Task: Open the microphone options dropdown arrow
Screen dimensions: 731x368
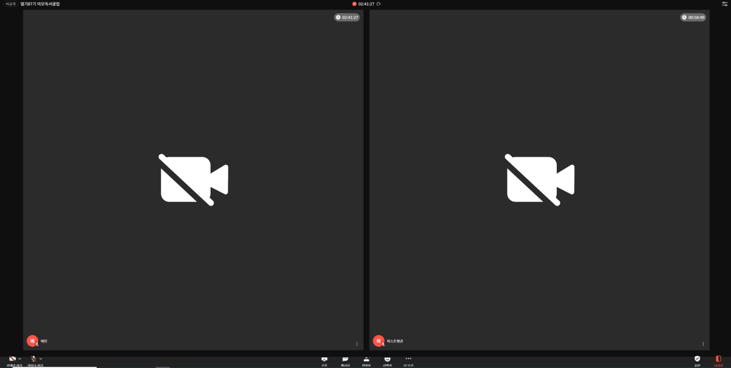Action: tap(41, 359)
